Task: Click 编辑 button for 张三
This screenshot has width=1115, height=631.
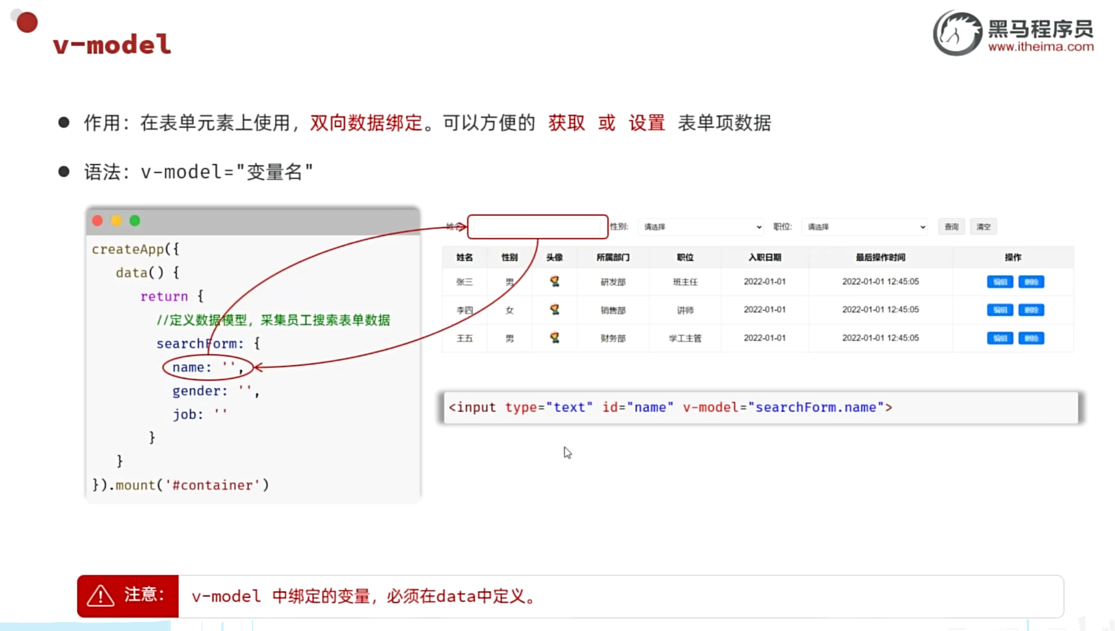Action: pyautogui.click(x=1000, y=282)
